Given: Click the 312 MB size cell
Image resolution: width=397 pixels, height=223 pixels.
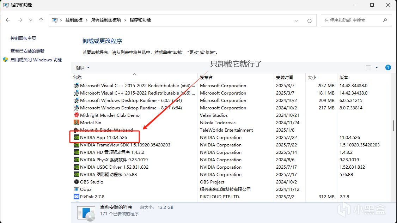Looking at the screenshot, I should pos(326,197).
